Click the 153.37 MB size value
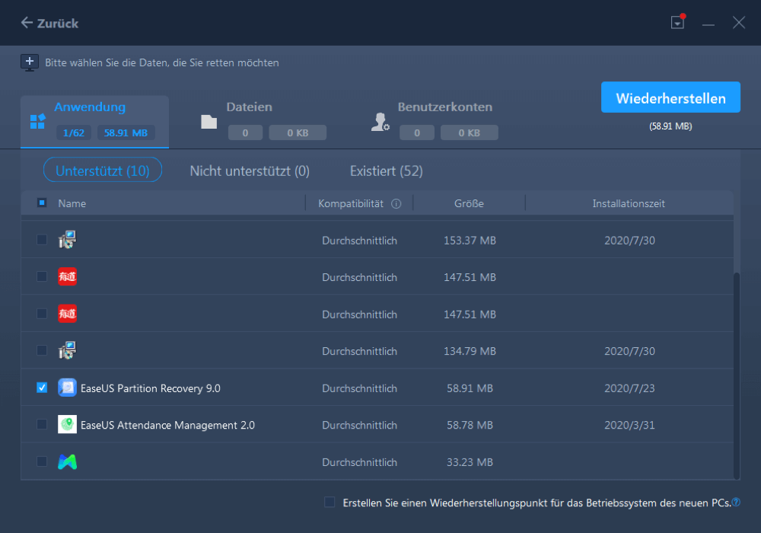The image size is (761, 533). coord(470,241)
